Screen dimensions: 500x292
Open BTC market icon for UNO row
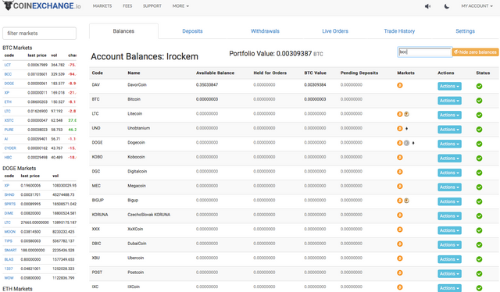click(399, 129)
